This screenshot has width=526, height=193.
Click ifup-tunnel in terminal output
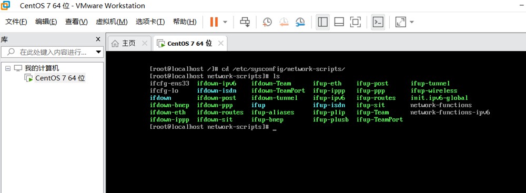[x=430, y=83]
